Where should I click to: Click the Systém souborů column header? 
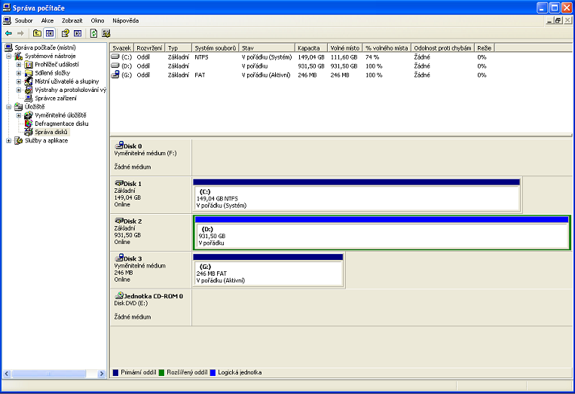[x=215, y=47]
